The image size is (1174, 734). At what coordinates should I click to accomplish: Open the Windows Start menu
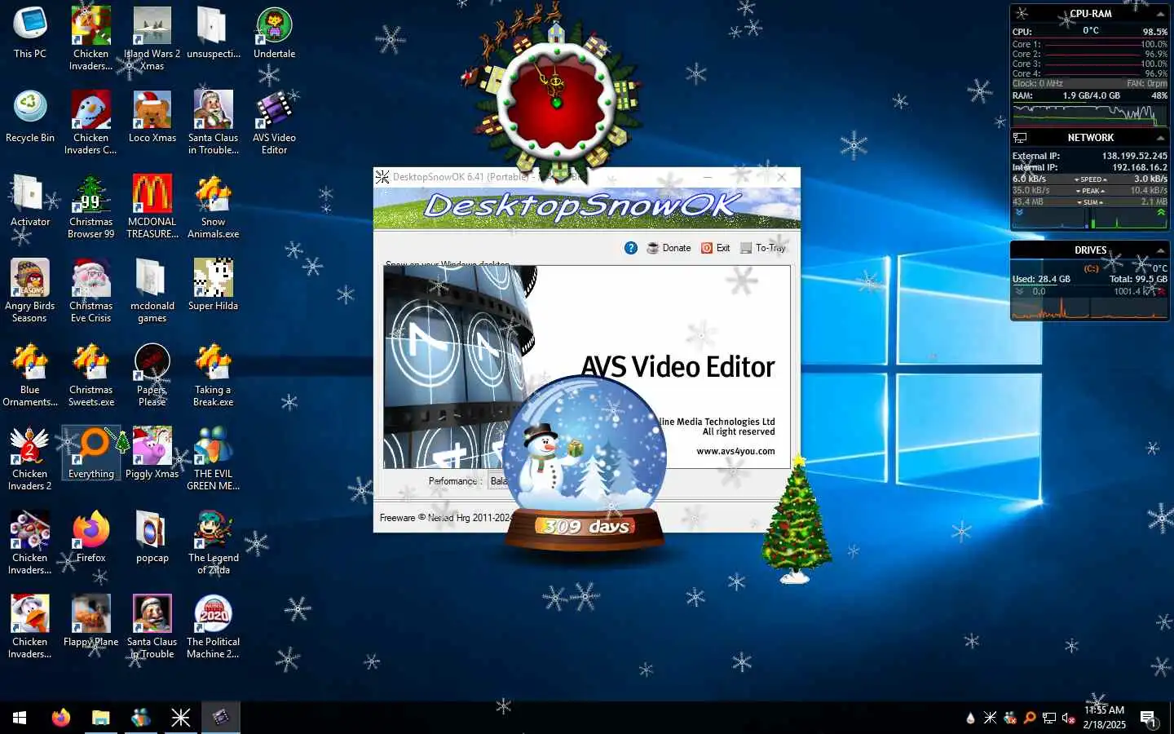(x=20, y=718)
